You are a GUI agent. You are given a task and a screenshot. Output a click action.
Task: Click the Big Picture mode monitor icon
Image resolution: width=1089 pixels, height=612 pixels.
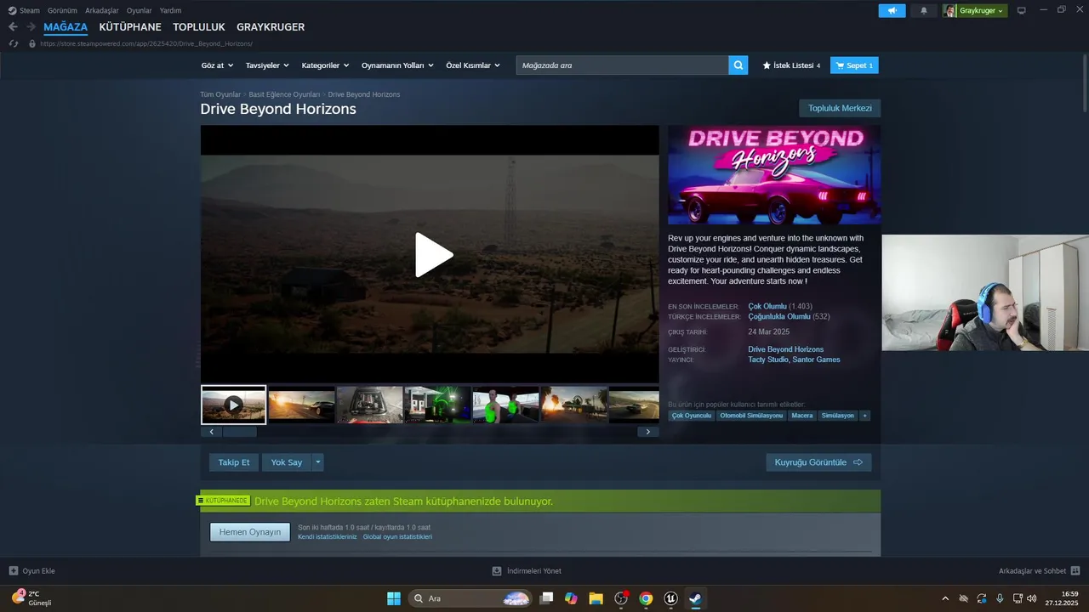(x=1022, y=11)
